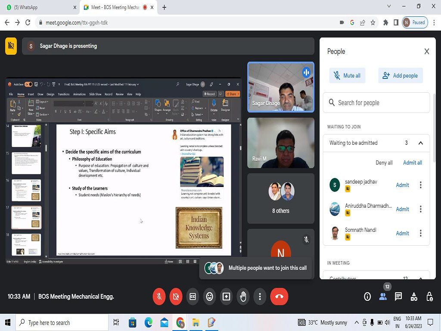441x331 pixels.
Task: Click the Mute all button
Action: 347,75
